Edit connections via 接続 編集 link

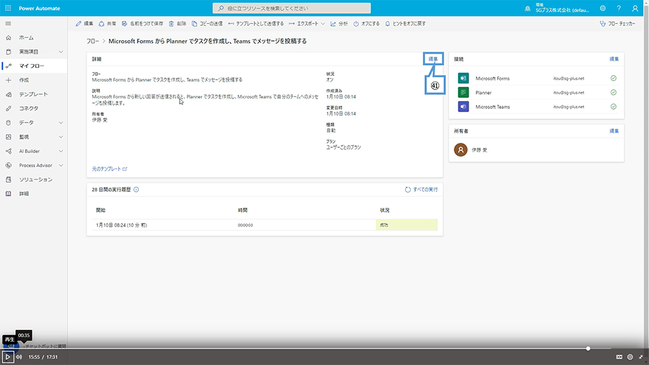click(x=614, y=59)
